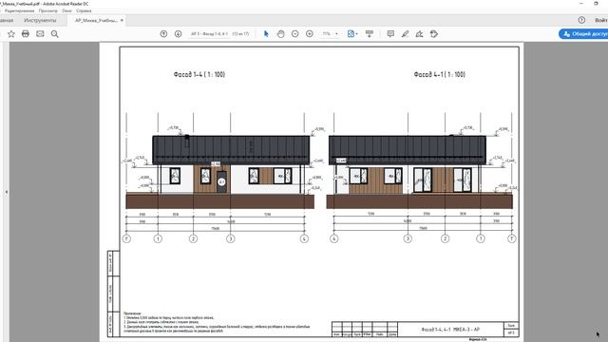Zoom out with the minus button
The width and height of the screenshot is (608, 342).
point(295,34)
